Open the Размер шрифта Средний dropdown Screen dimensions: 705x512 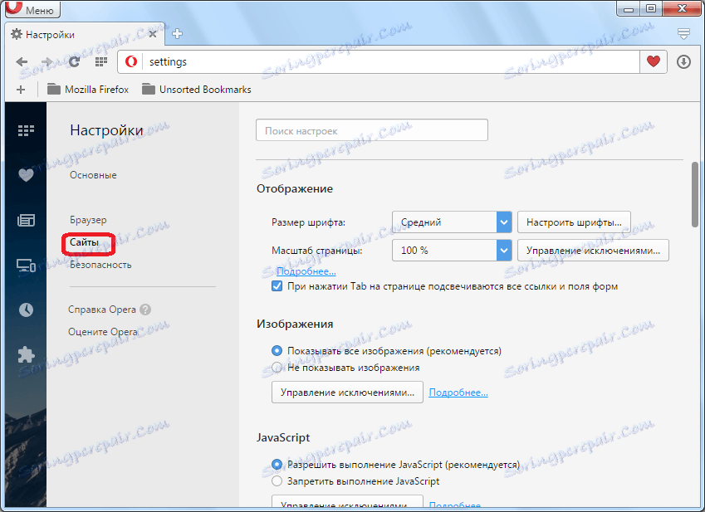click(452, 222)
